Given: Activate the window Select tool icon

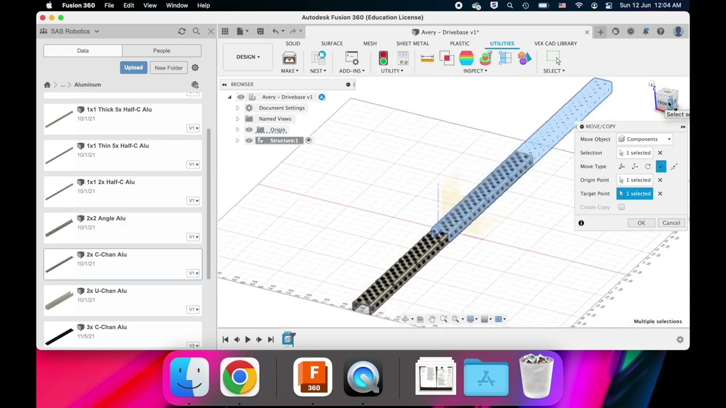Looking at the screenshot, I should pyautogui.click(x=553, y=57).
